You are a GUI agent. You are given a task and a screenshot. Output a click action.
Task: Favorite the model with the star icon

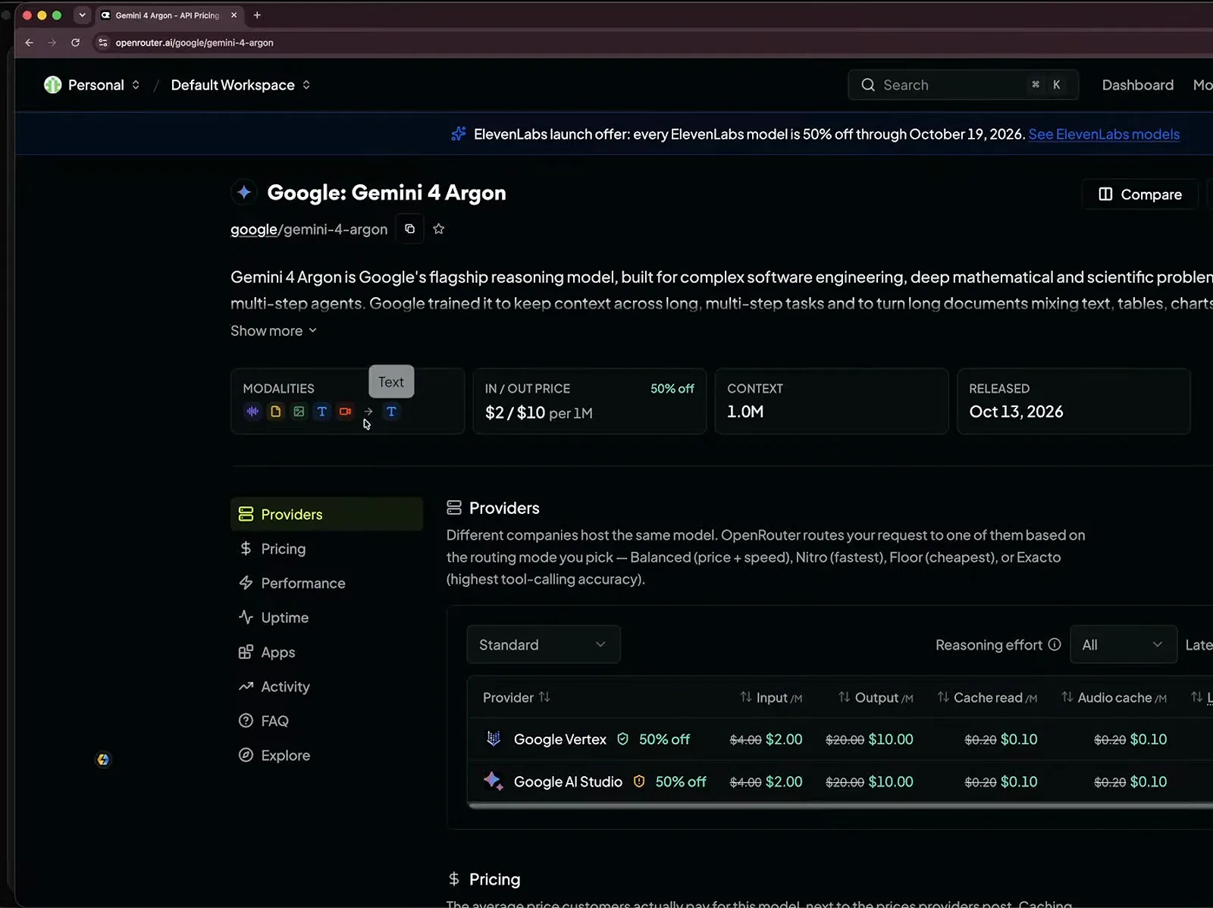(438, 229)
